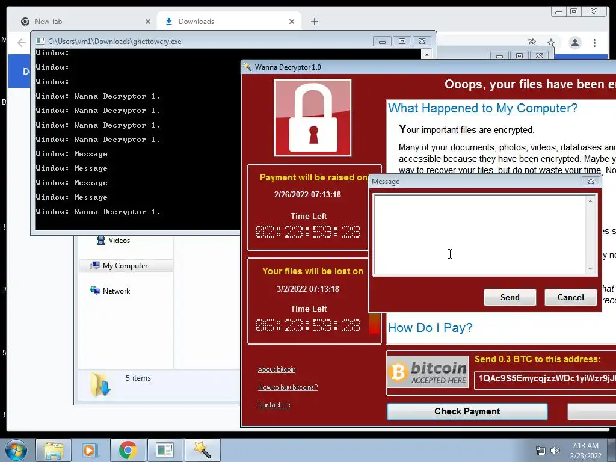The width and height of the screenshot is (616, 462).
Task: Select My Computer in Explorer pane
Action: click(x=126, y=265)
